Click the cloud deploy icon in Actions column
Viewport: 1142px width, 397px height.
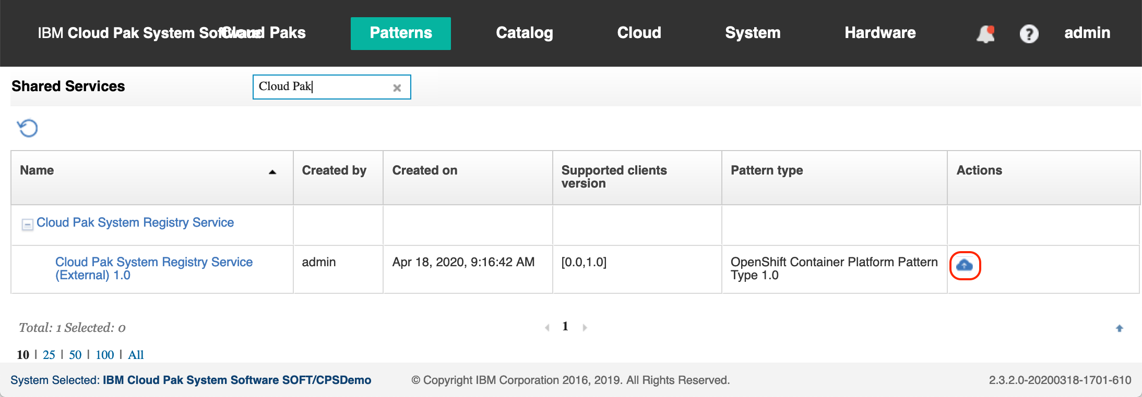[x=965, y=266]
